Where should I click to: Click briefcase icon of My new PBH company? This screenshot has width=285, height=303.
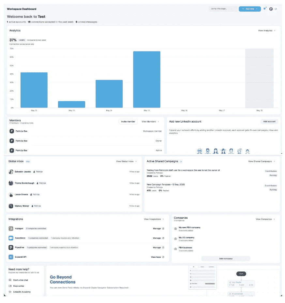coord(175,229)
